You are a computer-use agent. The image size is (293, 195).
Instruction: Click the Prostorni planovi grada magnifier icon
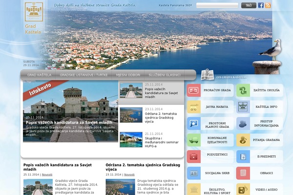194,123
